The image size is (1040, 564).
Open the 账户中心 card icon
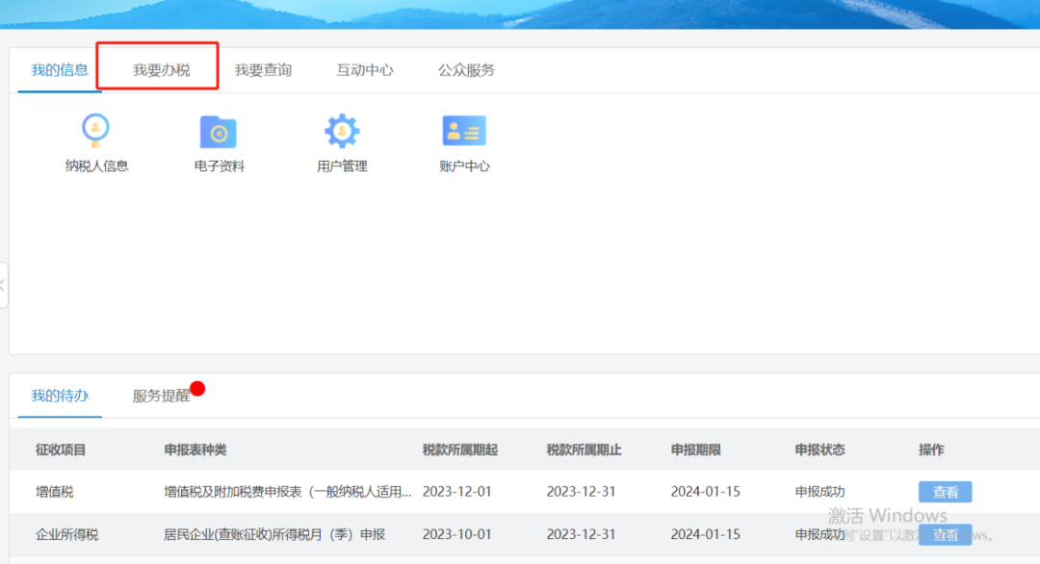(x=464, y=131)
